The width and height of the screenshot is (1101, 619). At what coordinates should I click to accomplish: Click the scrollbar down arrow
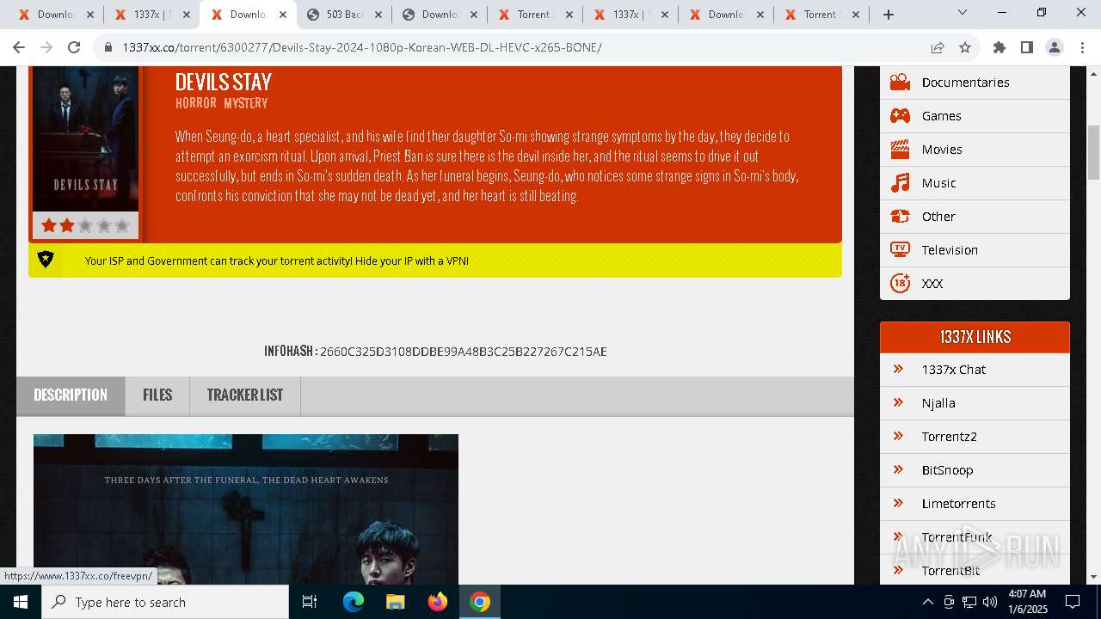(1093, 577)
